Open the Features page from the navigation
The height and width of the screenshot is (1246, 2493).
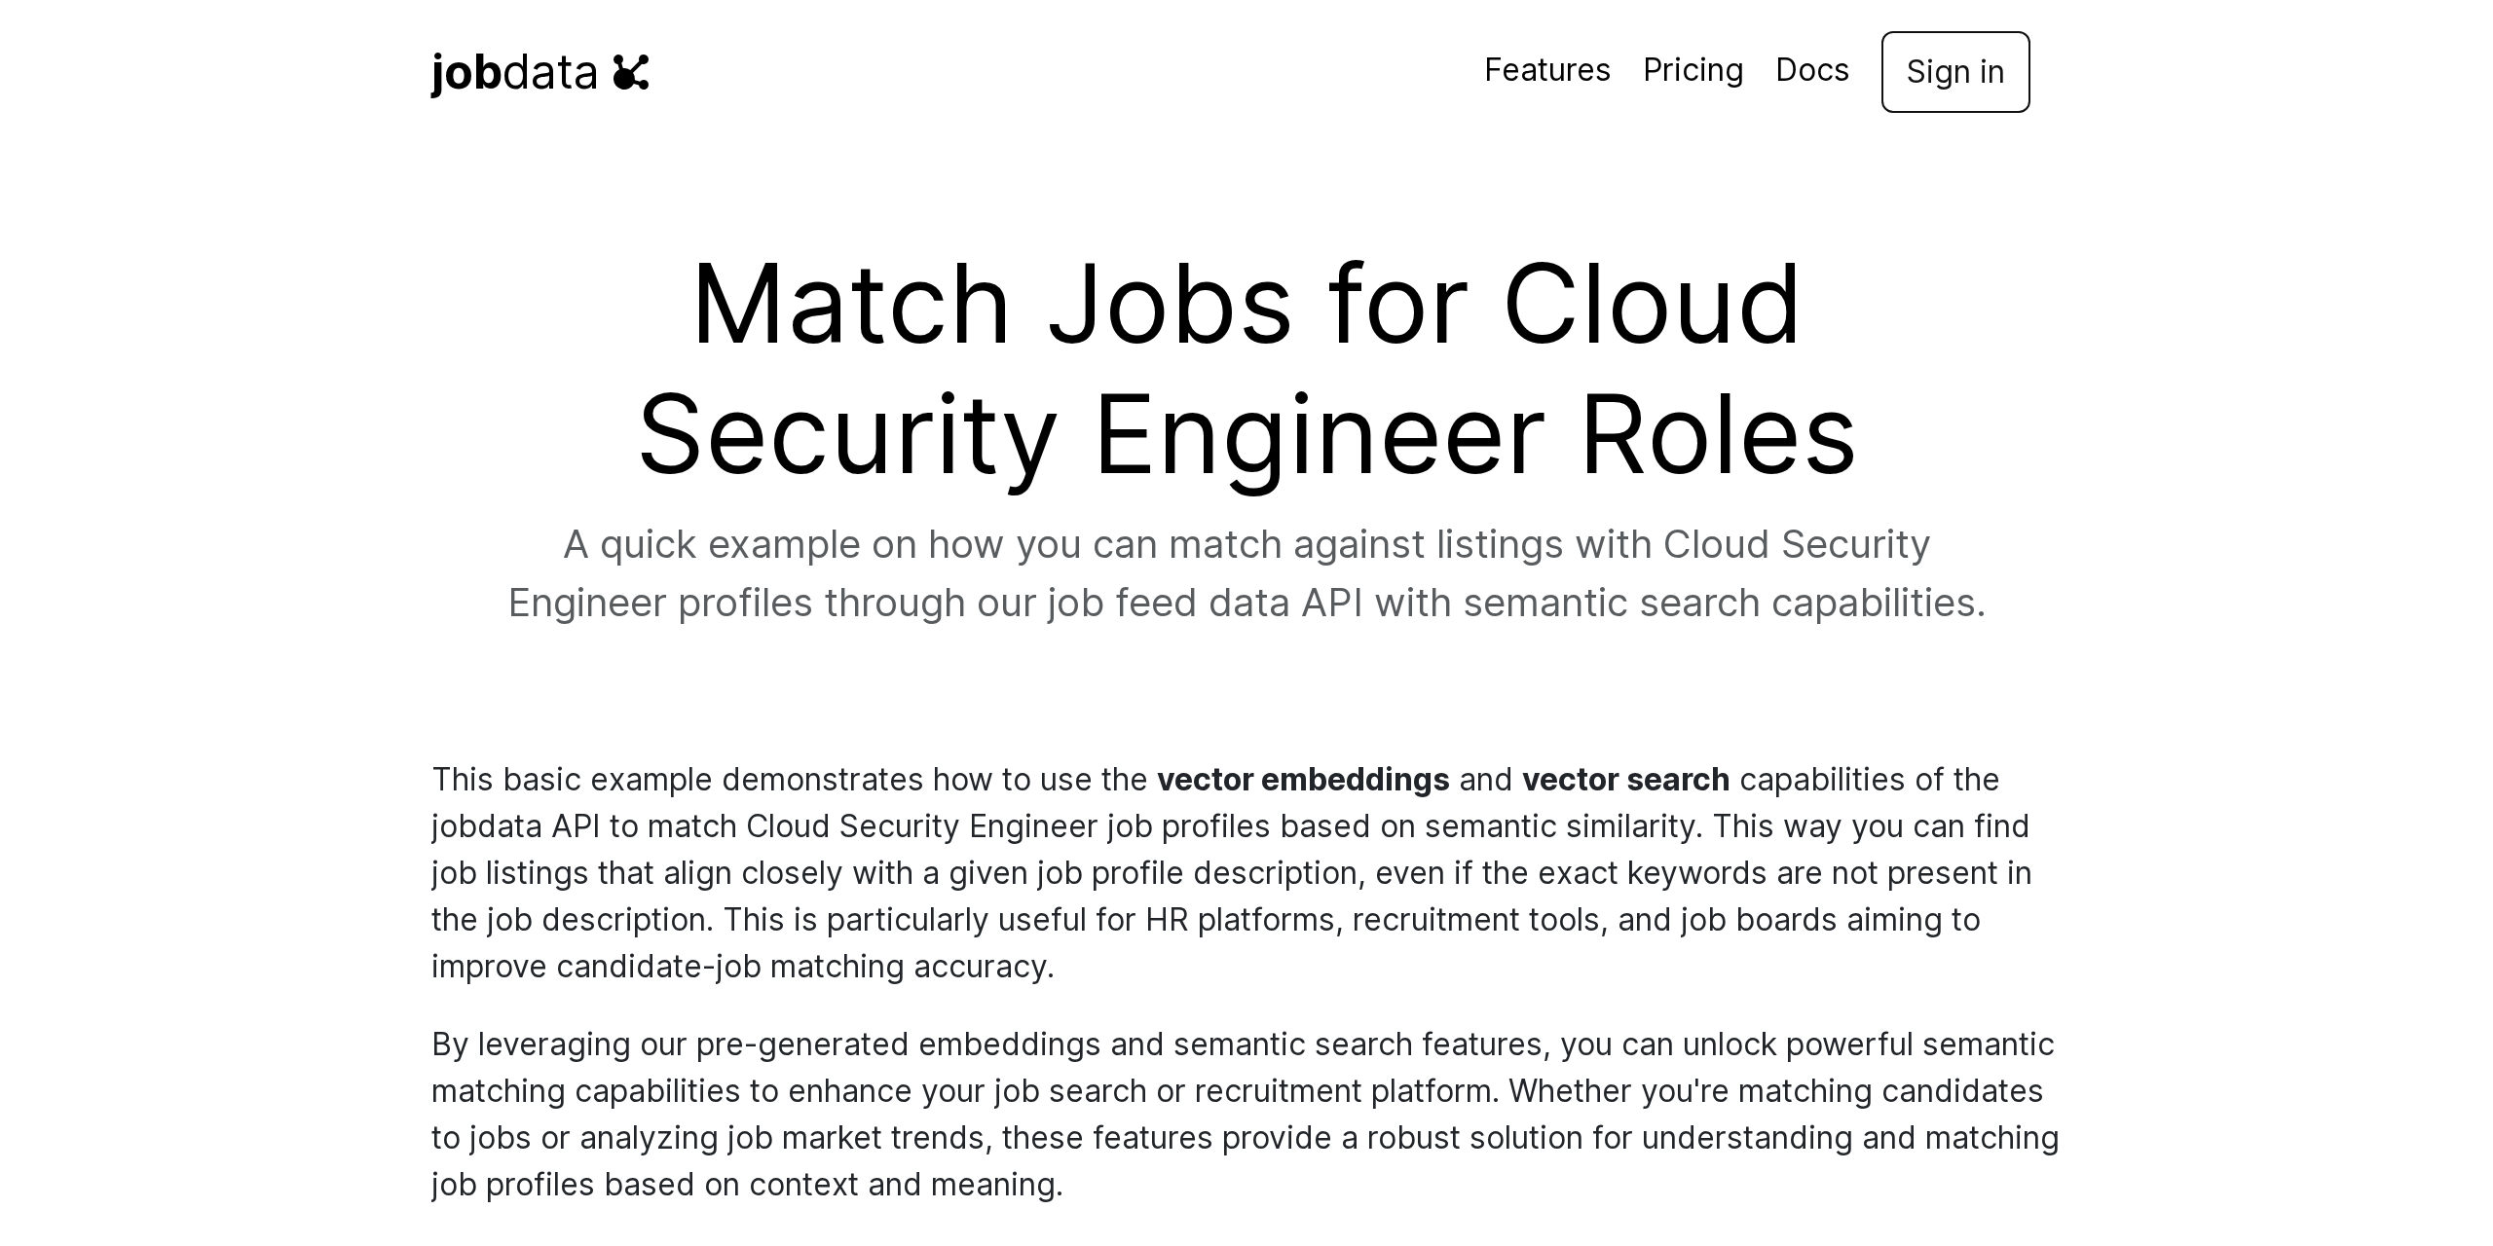tap(1546, 71)
